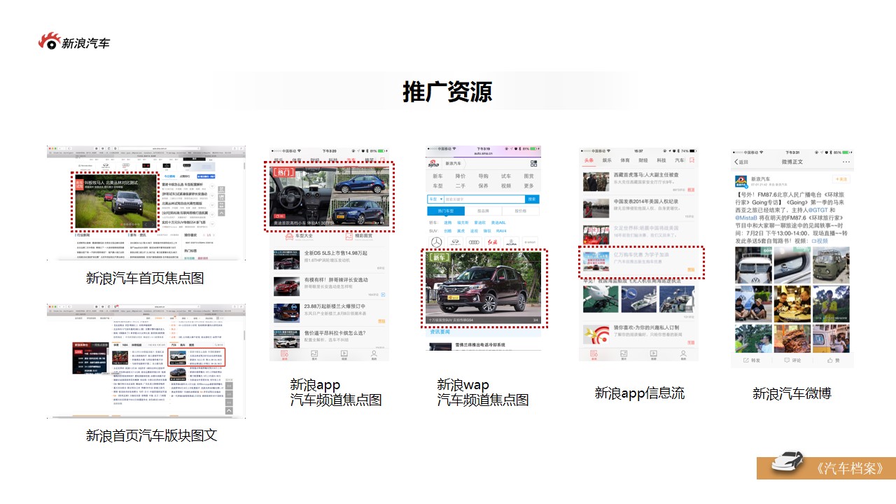
Task: Select the Acura brand logo
Action: coord(511,242)
